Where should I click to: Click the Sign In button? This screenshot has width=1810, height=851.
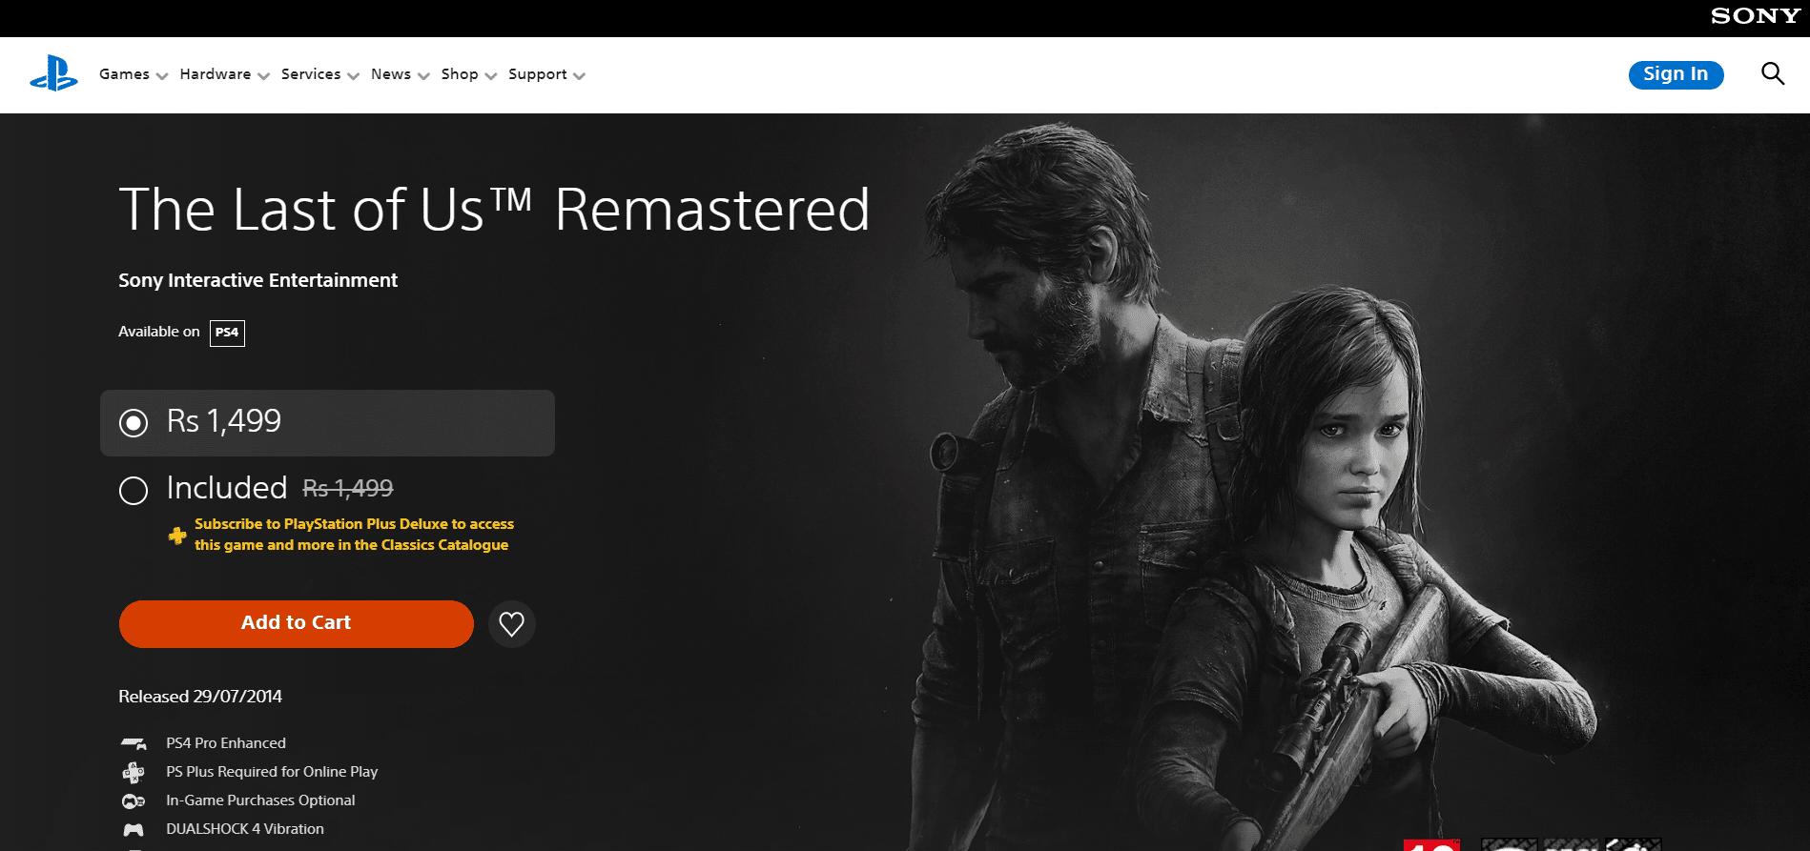pos(1676,74)
